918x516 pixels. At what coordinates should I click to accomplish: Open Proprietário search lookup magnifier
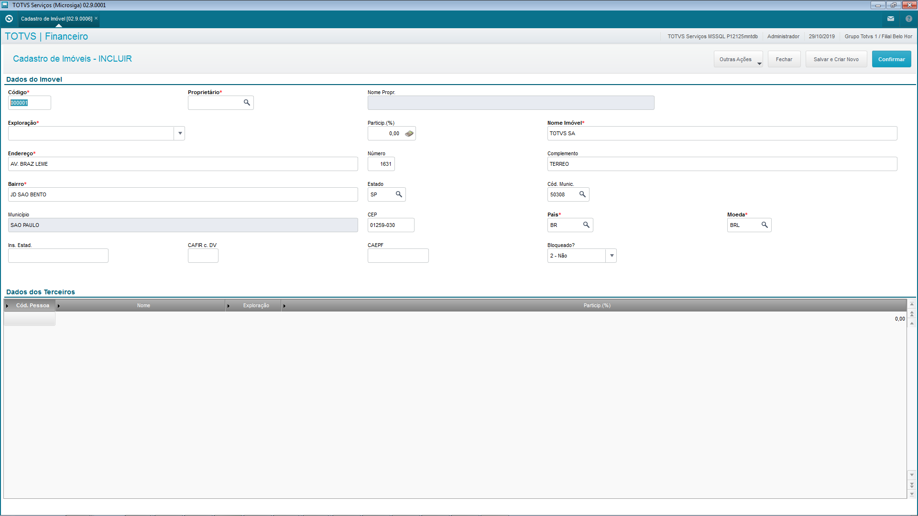tap(247, 103)
